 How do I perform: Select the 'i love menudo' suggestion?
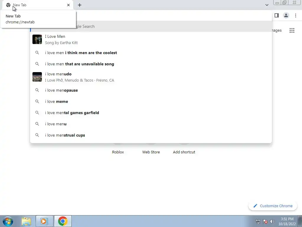pyautogui.click(x=151, y=77)
